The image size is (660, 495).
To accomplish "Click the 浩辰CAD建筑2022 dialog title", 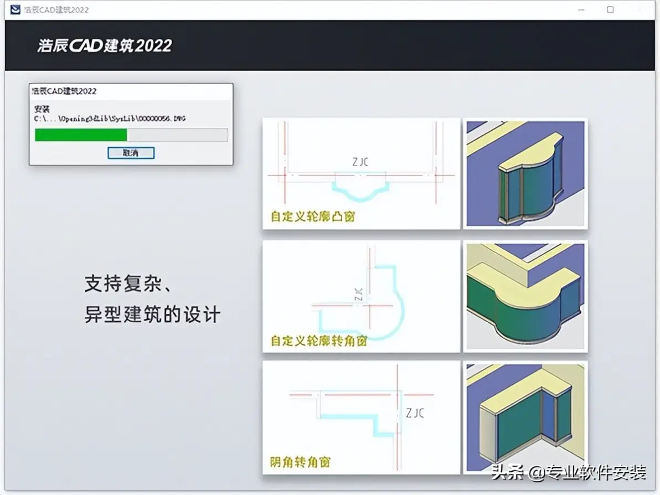I will pos(64,91).
